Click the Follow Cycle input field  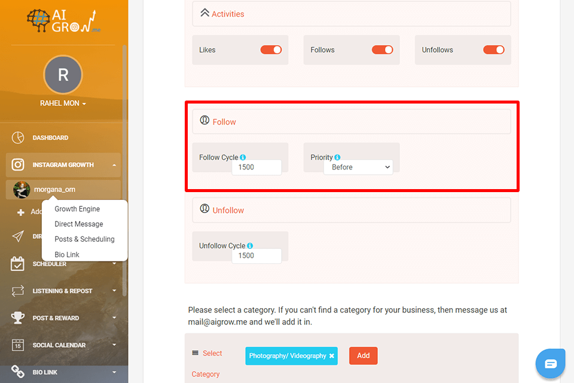coord(257,167)
